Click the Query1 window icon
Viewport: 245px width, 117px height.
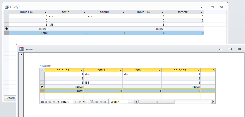point(7,7)
